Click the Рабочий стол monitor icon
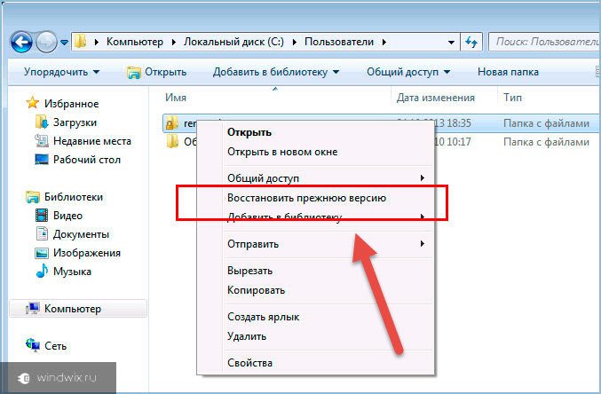601x394 pixels. click(x=42, y=160)
